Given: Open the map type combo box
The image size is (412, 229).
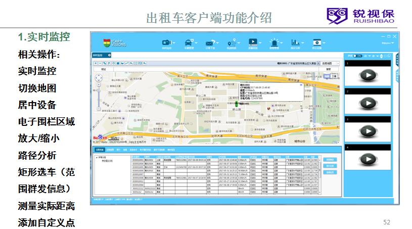Looking at the screenshot, I should pyautogui.click(x=330, y=63).
